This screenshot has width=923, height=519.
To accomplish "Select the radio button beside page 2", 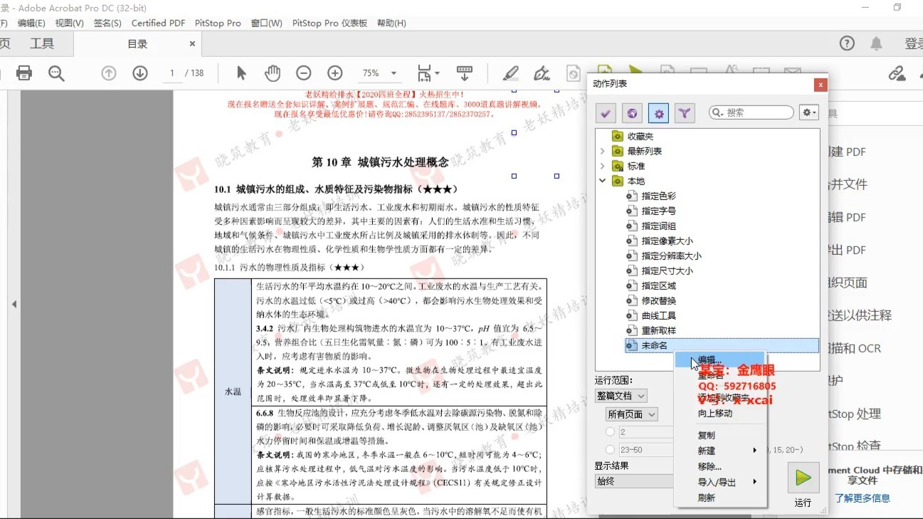I will click(609, 431).
